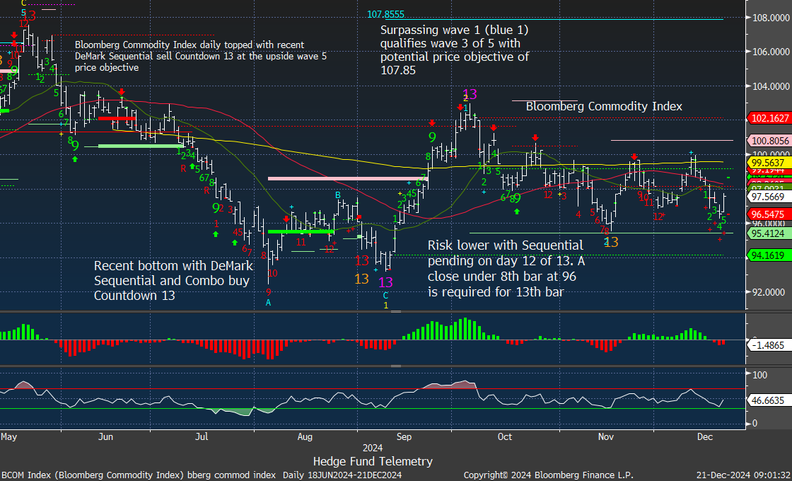The width and height of the screenshot is (792, 481).
Task: Click the Jul label on the time axis
Action: click(202, 436)
